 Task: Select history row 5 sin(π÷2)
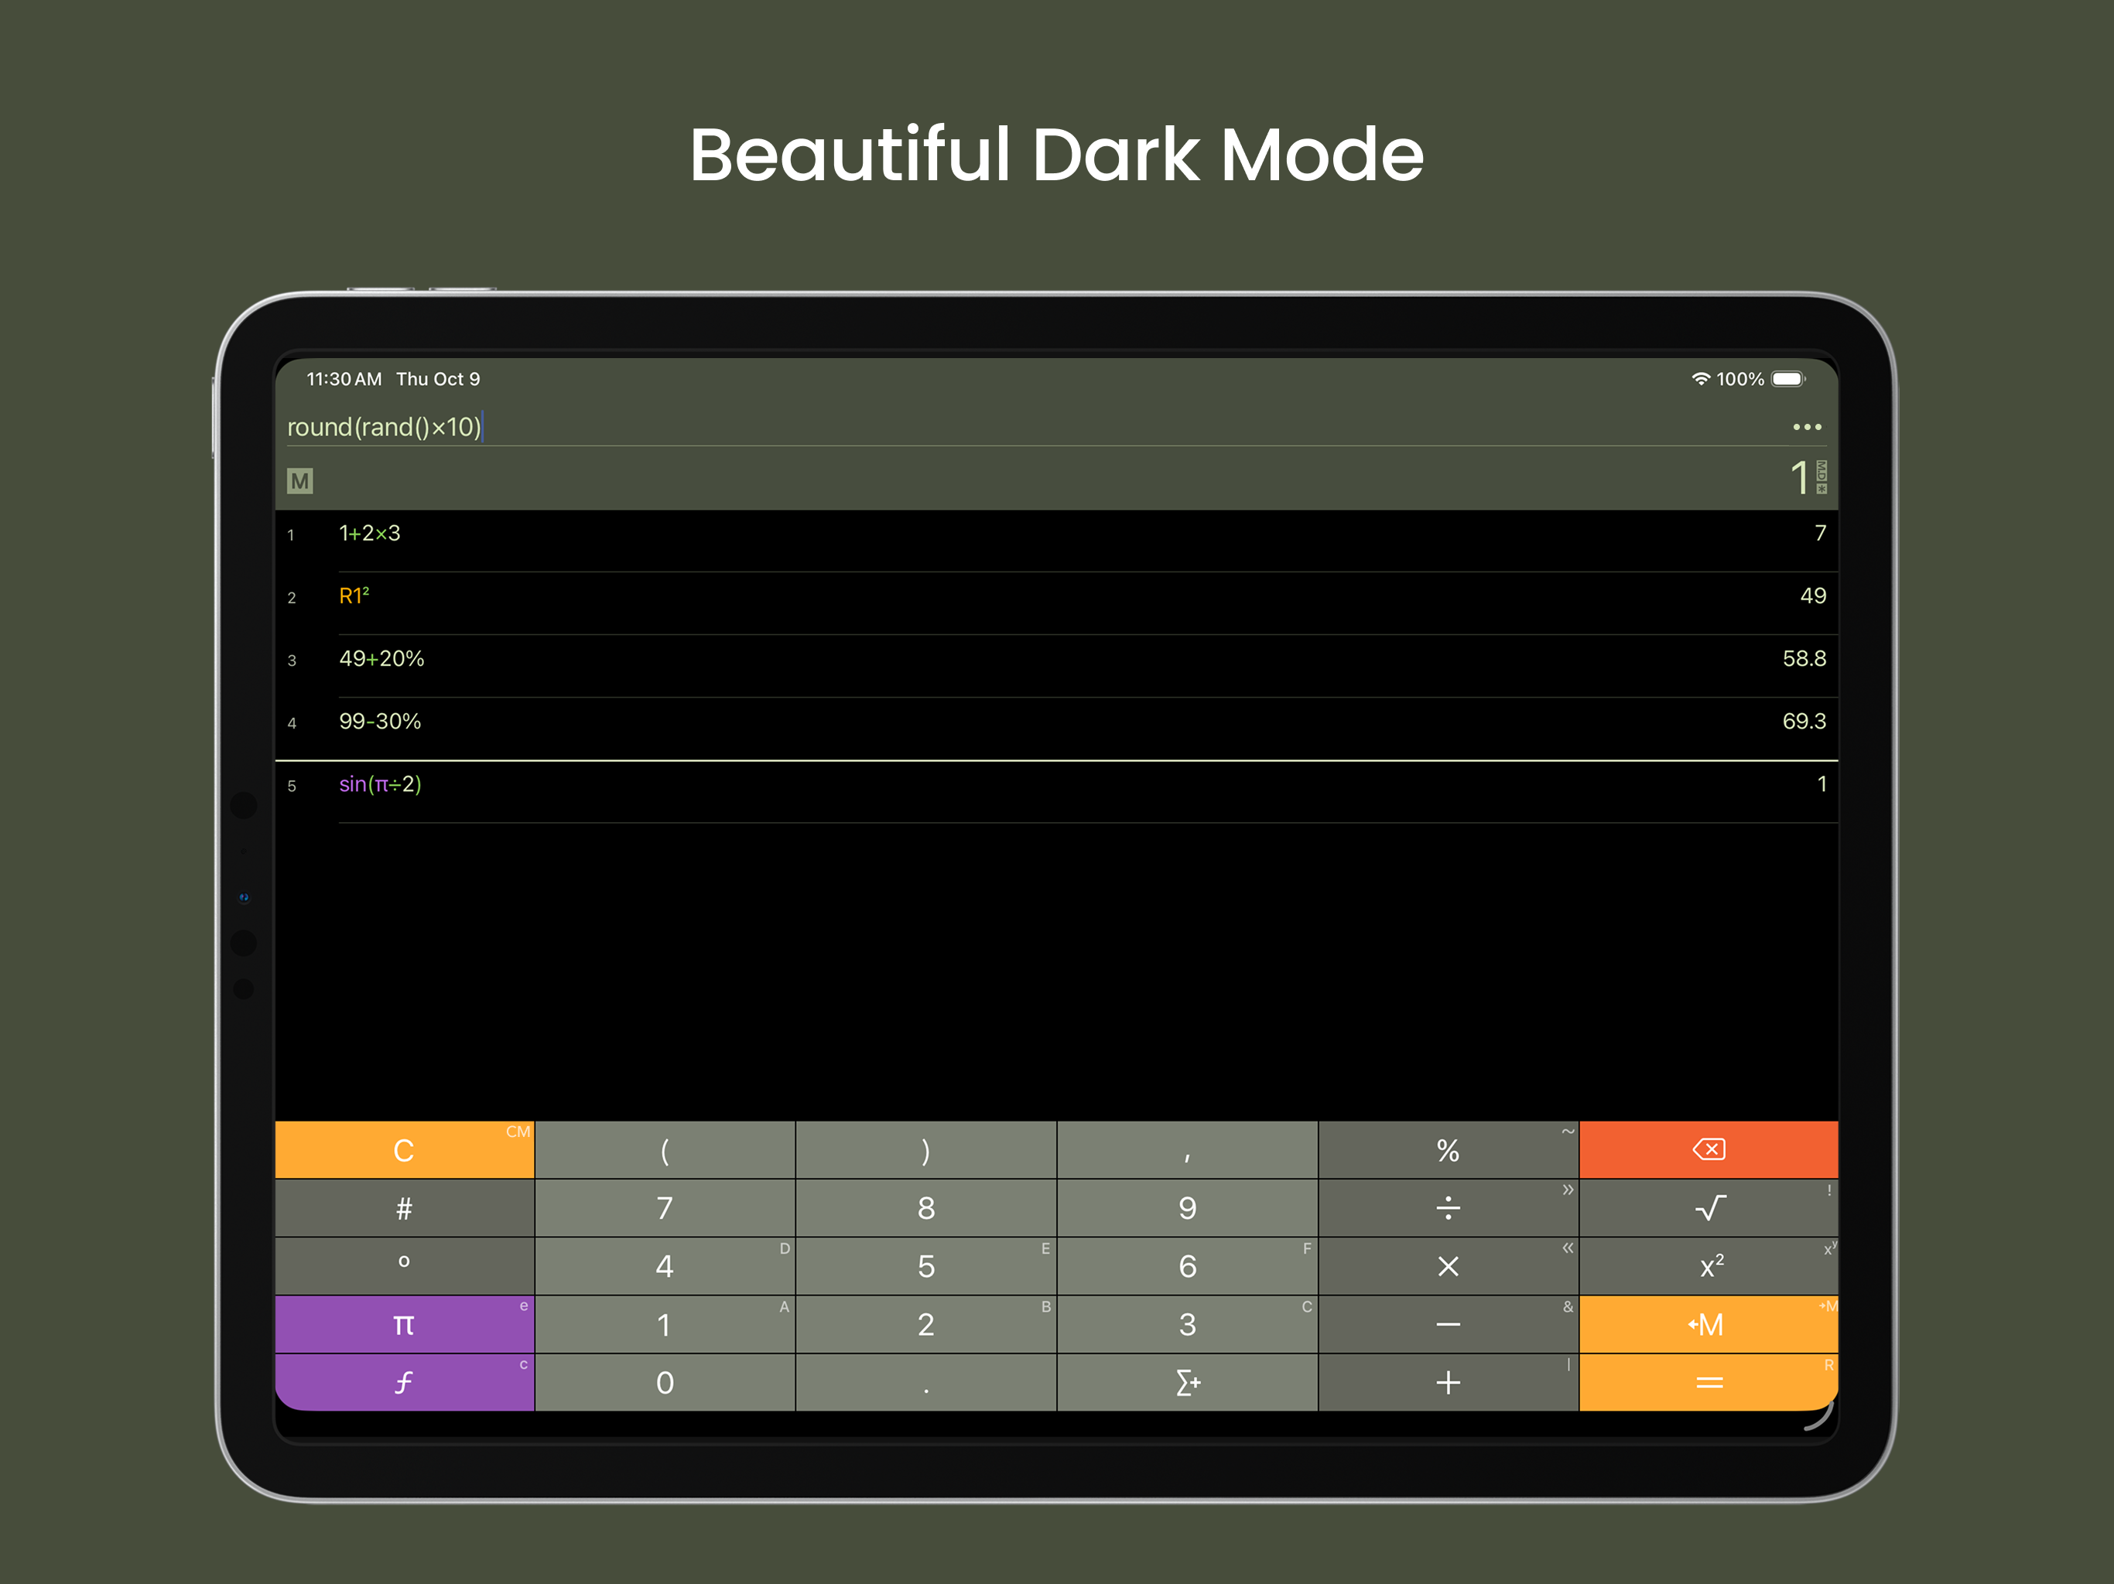tap(381, 784)
